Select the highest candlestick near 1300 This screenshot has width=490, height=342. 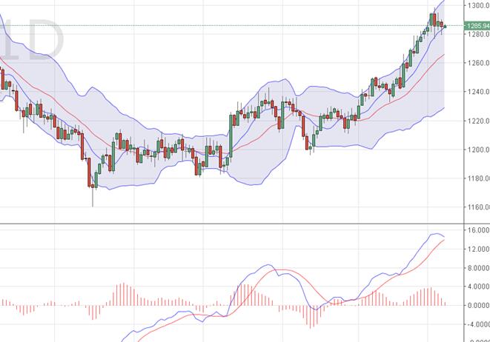pos(434,16)
